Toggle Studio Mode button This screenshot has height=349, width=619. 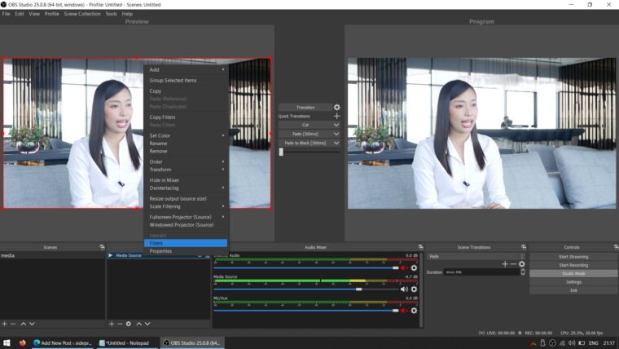pyautogui.click(x=573, y=273)
